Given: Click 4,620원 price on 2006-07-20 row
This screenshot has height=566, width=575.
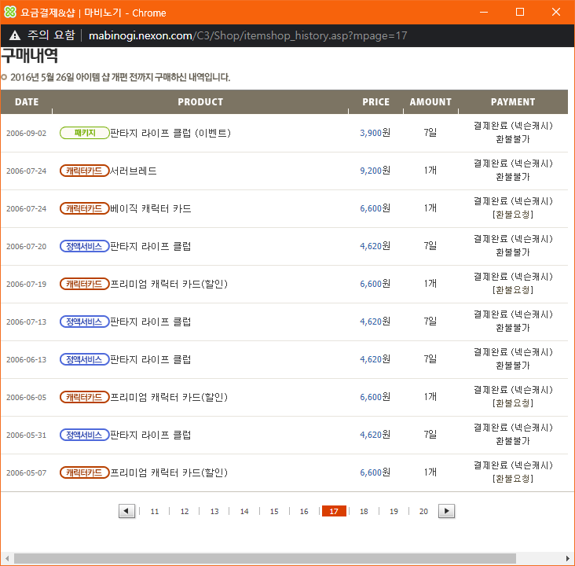Looking at the screenshot, I should coord(375,245).
